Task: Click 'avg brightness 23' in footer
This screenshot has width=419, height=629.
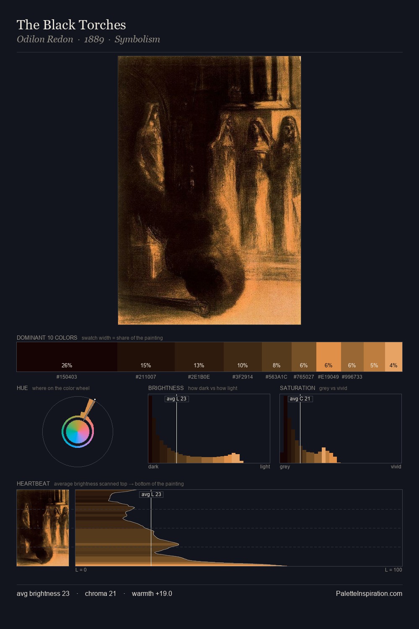Action: [43, 593]
